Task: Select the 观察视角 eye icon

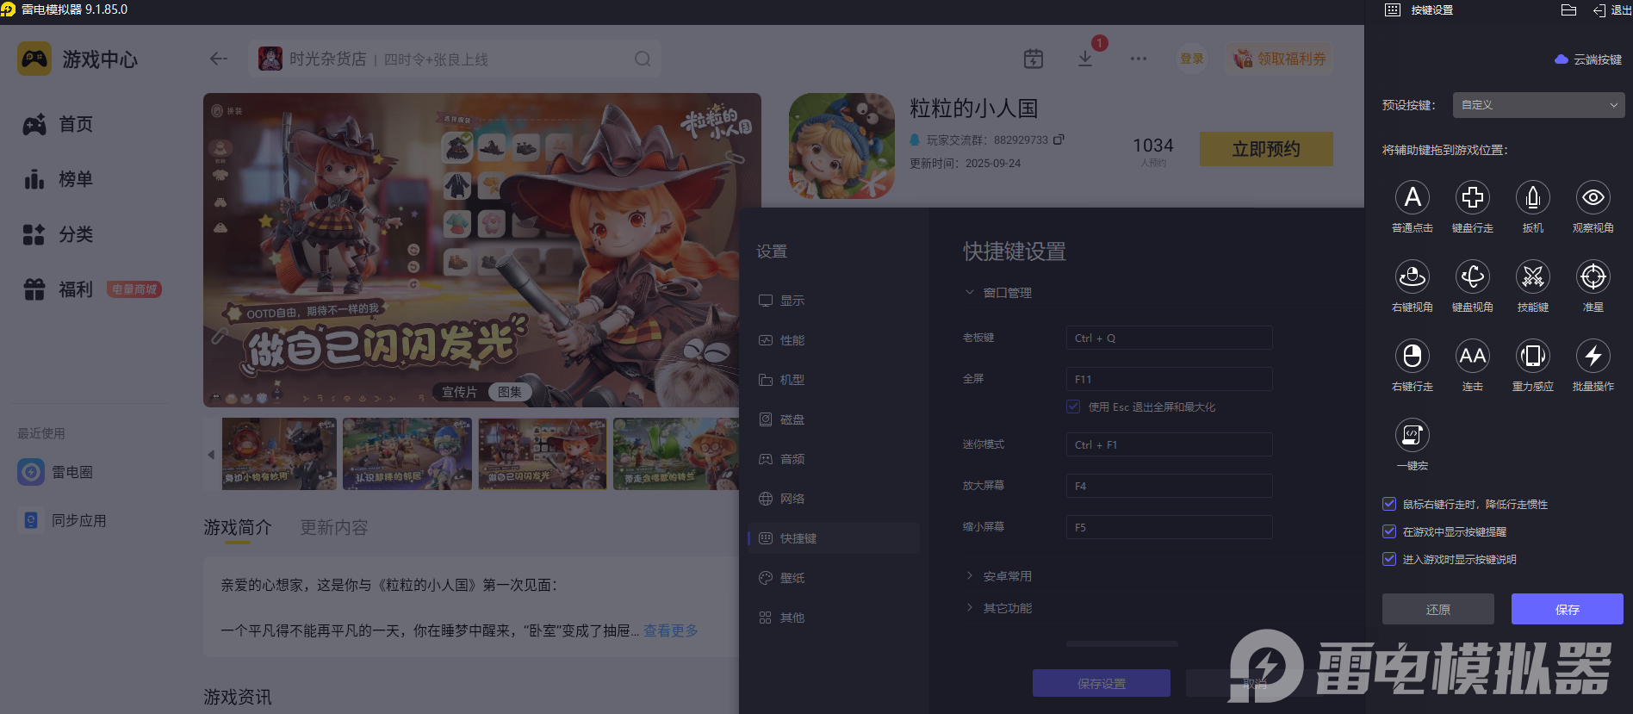Action: 1593,197
